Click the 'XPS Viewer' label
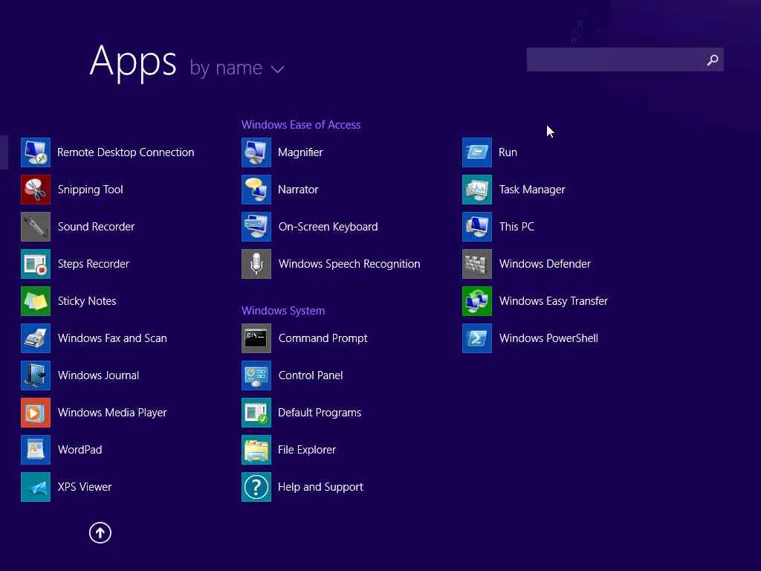This screenshot has height=571, width=761. (x=85, y=487)
